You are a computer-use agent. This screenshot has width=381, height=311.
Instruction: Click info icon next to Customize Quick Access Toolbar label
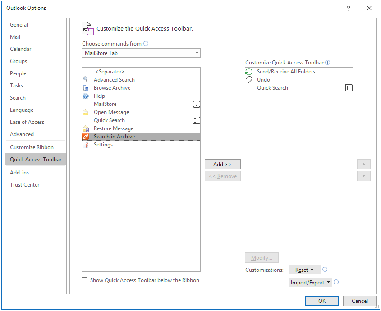(327, 63)
